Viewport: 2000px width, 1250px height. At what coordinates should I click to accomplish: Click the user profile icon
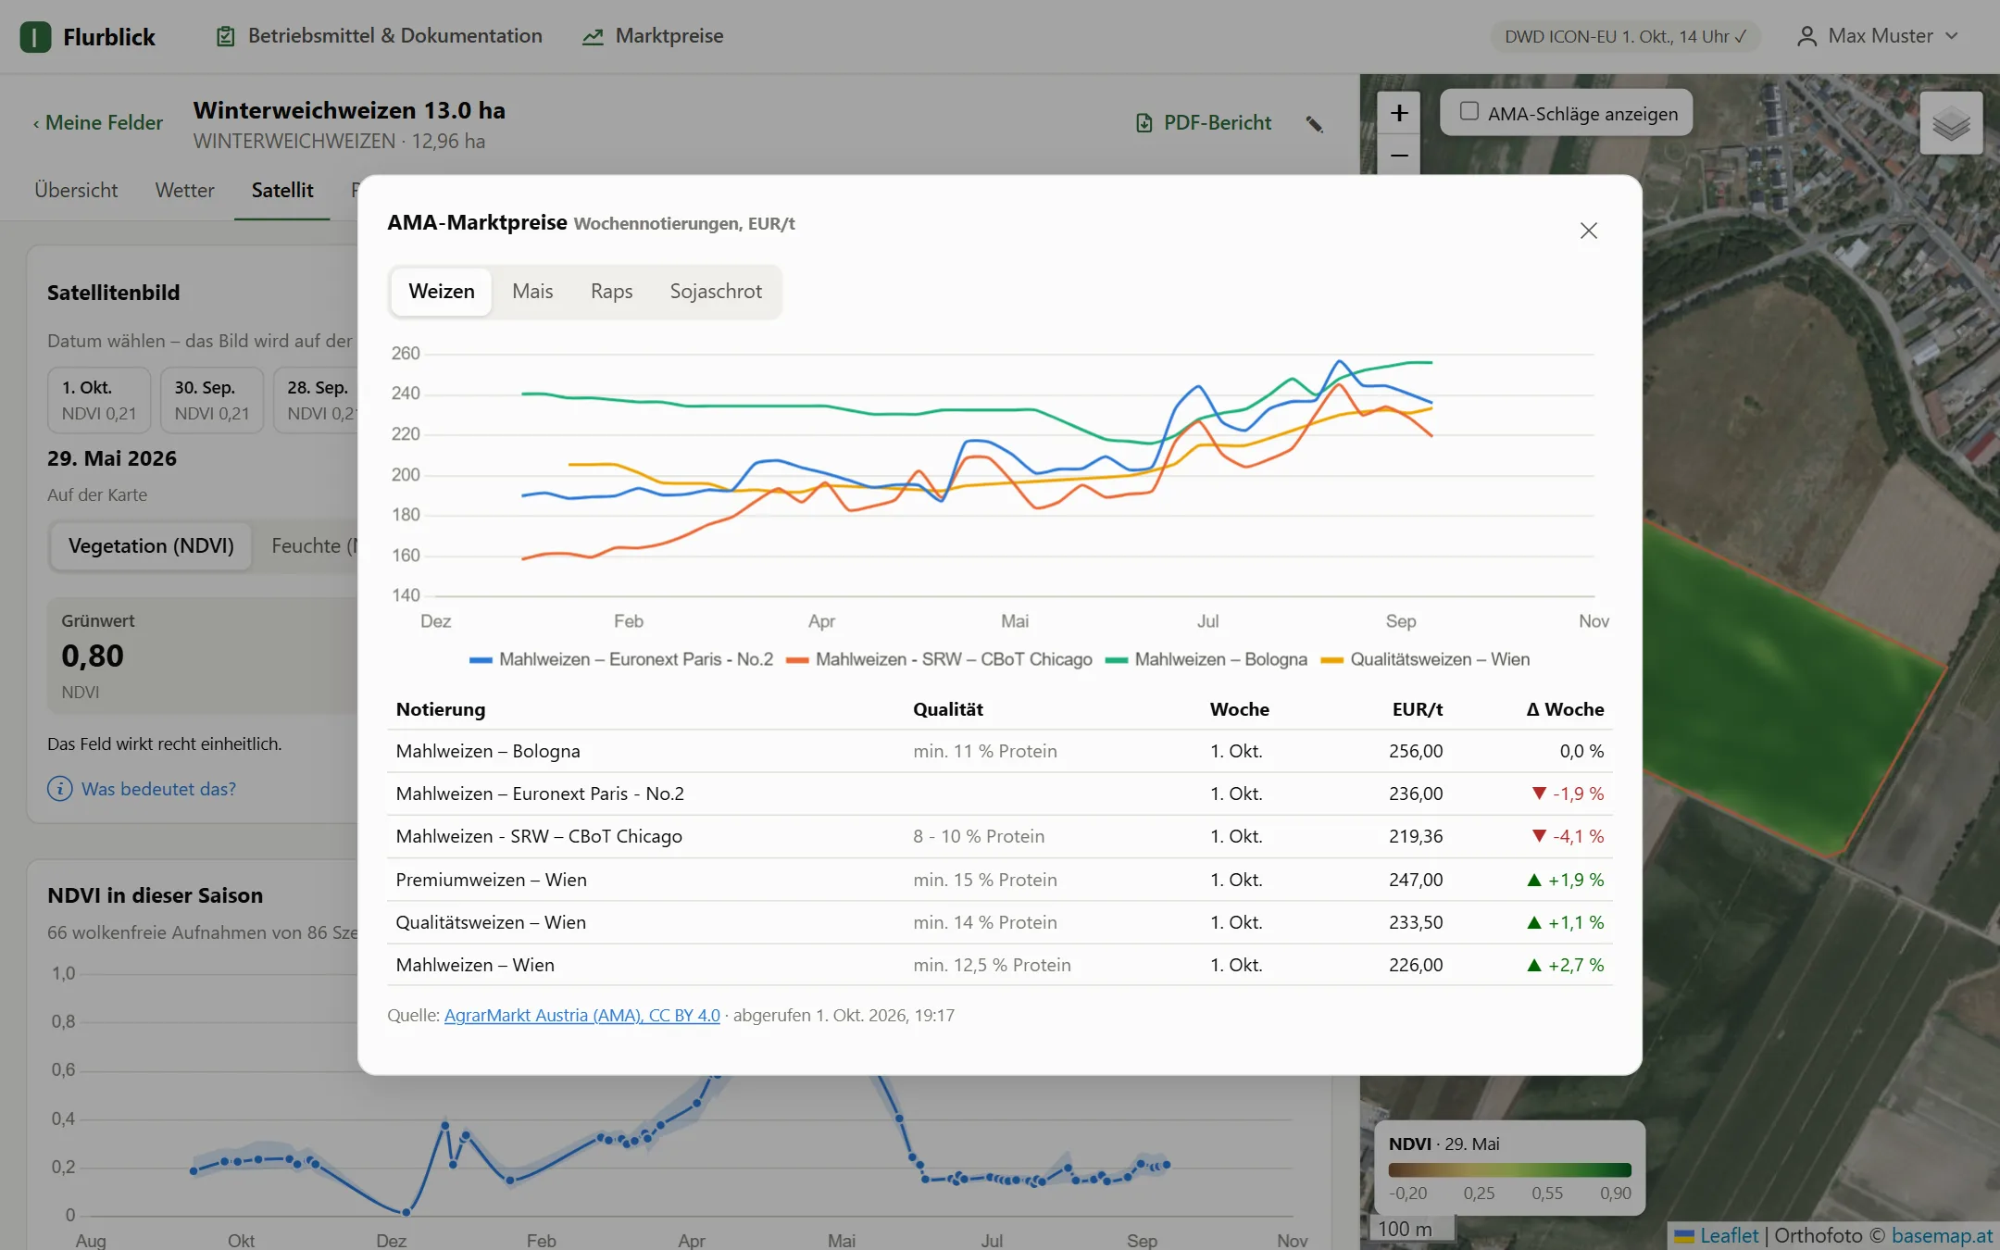pos(1806,36)
